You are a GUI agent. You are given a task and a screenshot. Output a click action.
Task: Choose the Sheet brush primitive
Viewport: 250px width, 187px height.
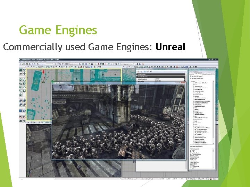point(24,87)
